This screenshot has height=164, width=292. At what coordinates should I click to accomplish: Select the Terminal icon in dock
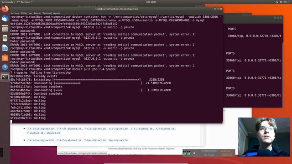pyautogui.click(x=5, y=77)
